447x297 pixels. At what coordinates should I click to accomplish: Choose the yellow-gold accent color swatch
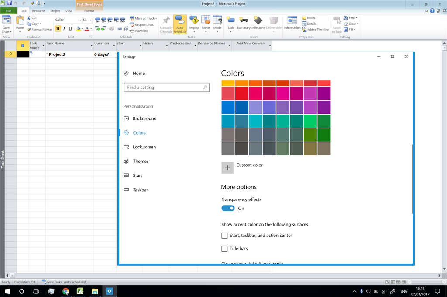[228, 83]
